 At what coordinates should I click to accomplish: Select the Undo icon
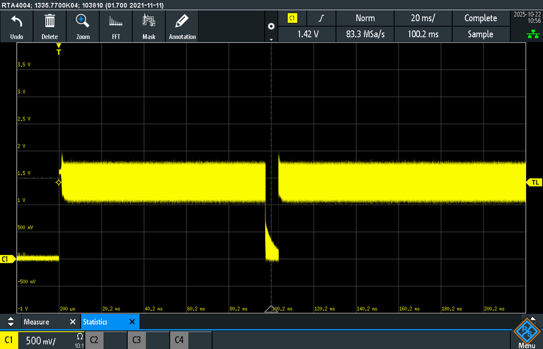click(x=16, y=26)
